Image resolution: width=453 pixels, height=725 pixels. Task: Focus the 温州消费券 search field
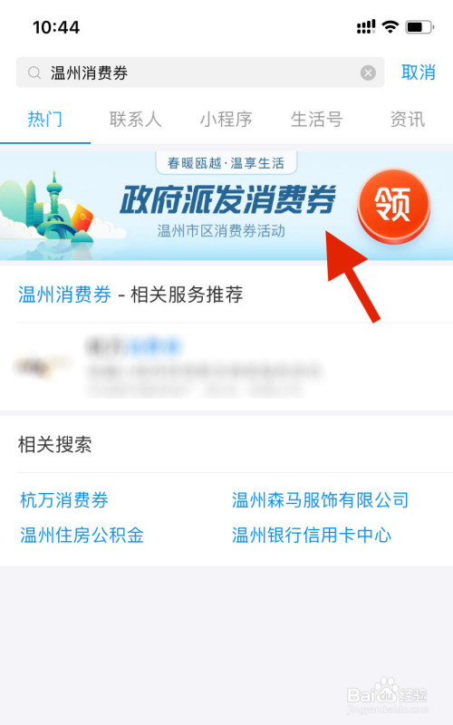200,72
